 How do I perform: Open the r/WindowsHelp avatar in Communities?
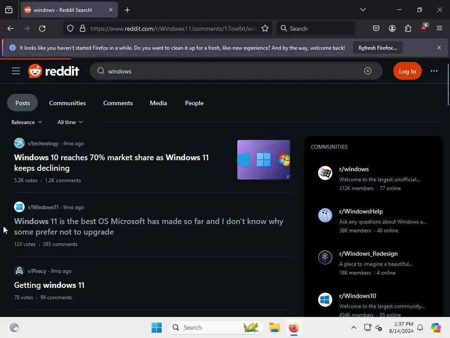(x=325, y=215)
